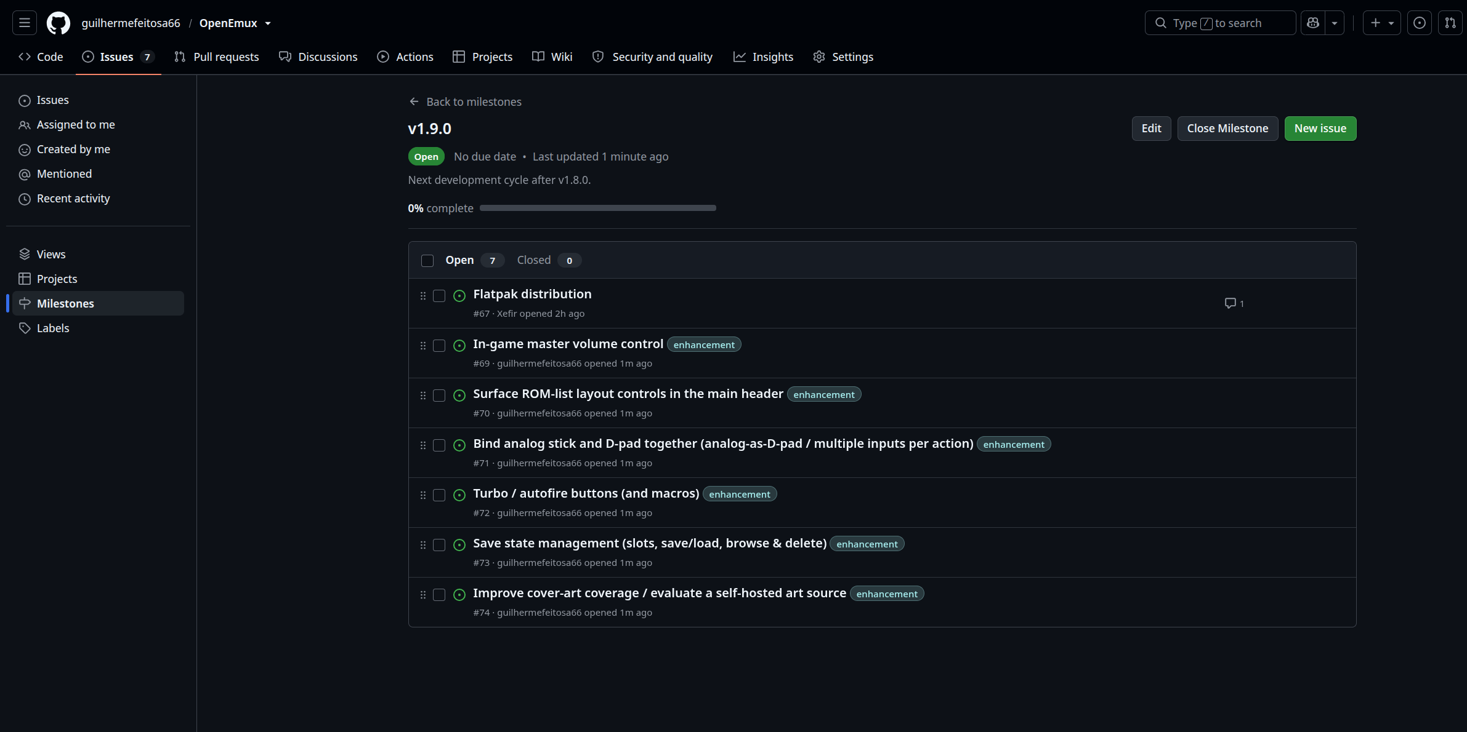Open Issues in the left sidebar

(98, 100)
